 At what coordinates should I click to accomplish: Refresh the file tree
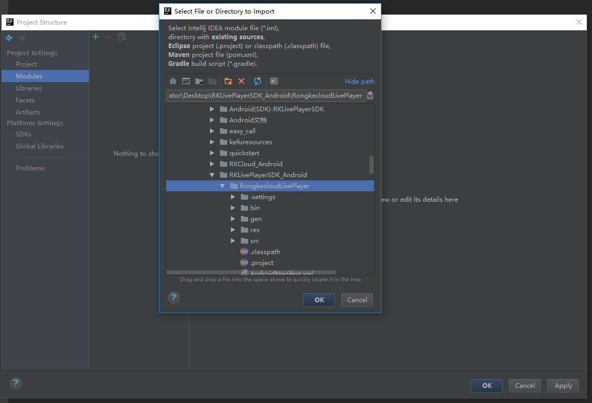pyautogui.click(x=258, y=81)
